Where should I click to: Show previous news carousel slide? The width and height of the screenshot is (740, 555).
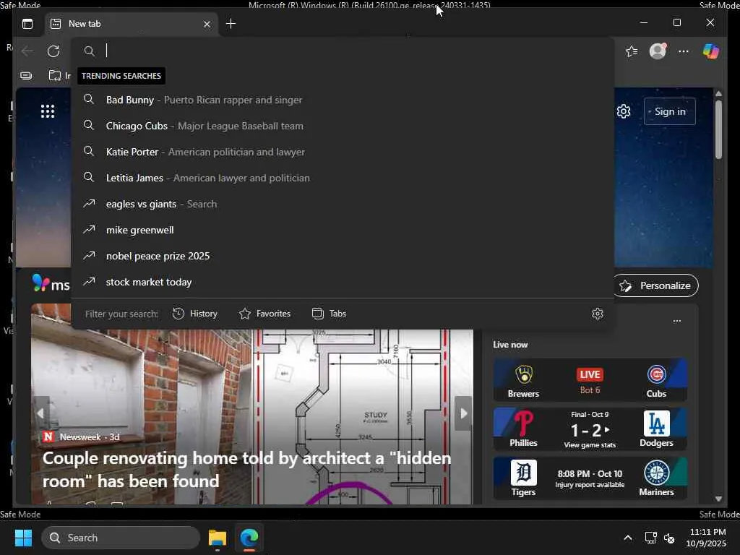40,413
